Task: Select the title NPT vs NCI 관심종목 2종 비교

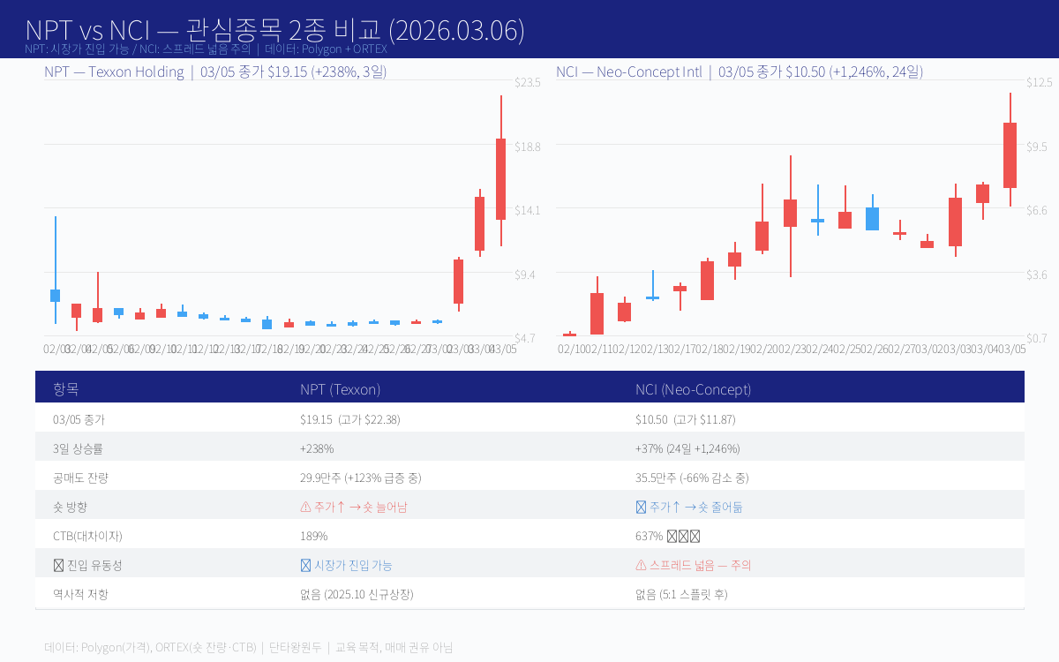Action: (274, 30)
